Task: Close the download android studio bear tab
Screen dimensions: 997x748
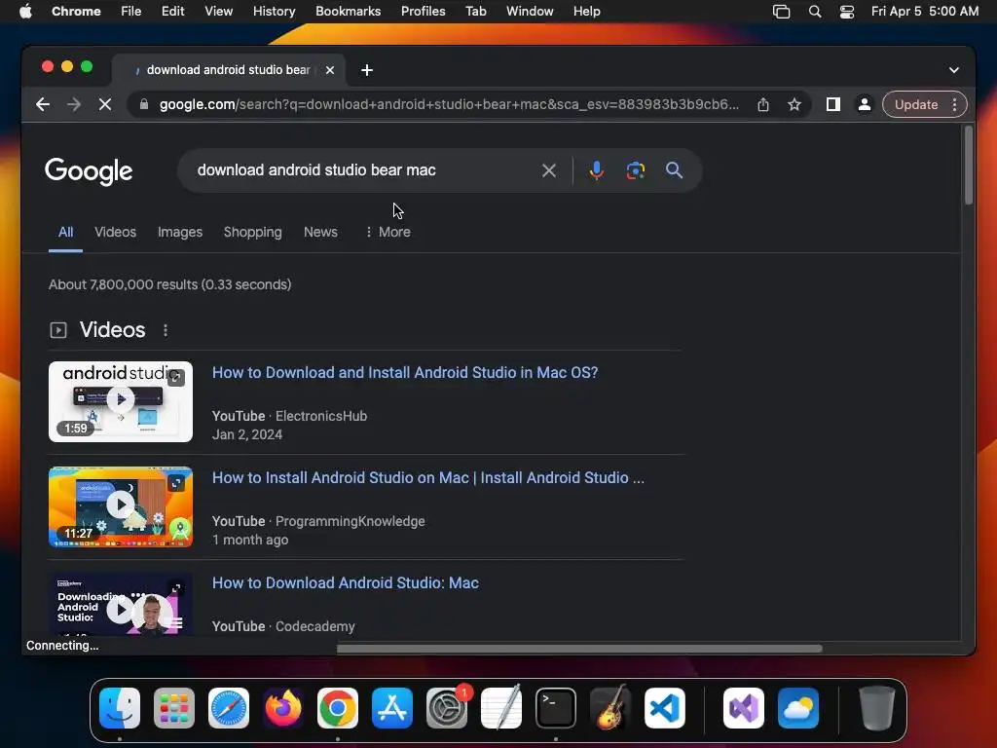Action: click(x=330, y=70)
